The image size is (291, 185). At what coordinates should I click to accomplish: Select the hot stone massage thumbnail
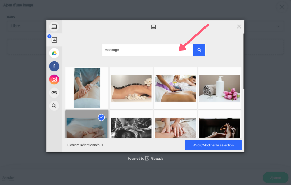click(x=131, y=88)
